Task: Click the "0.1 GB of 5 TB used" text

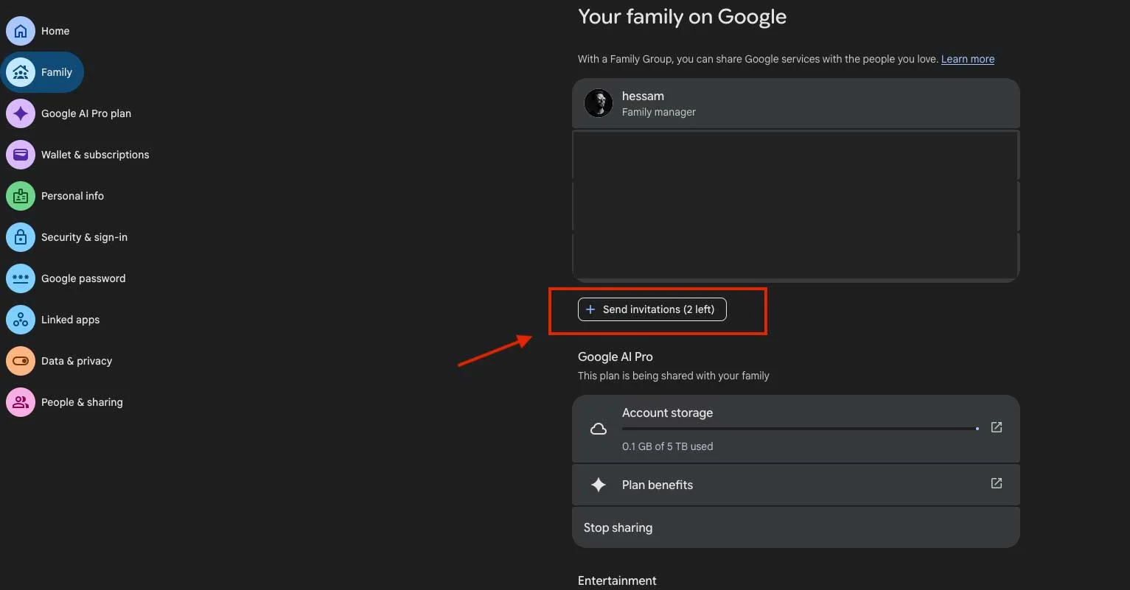Action: pos(668,446)
